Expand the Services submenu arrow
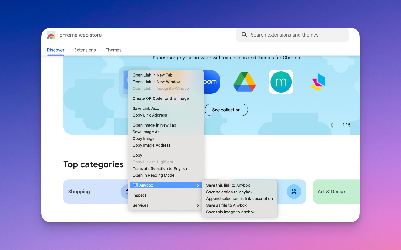This screenshot has width=401, height=250. pyautogui.click(x=198, y=205)
